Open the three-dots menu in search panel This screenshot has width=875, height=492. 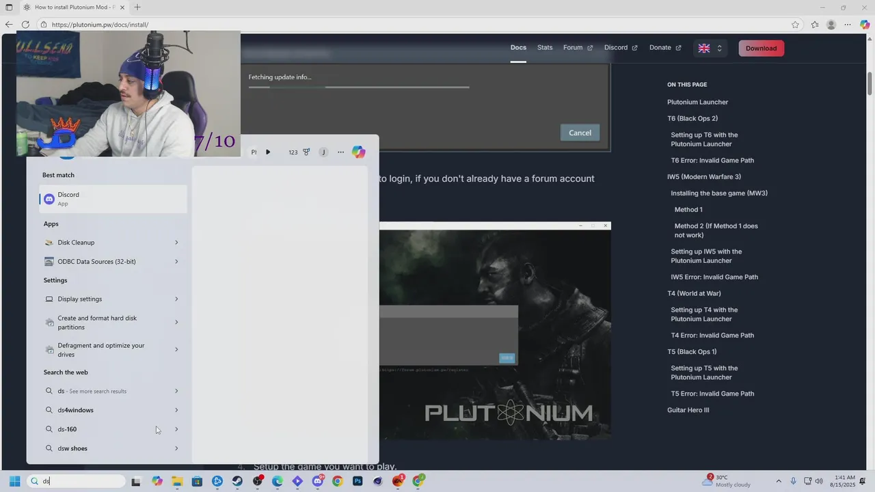point(340,152)
